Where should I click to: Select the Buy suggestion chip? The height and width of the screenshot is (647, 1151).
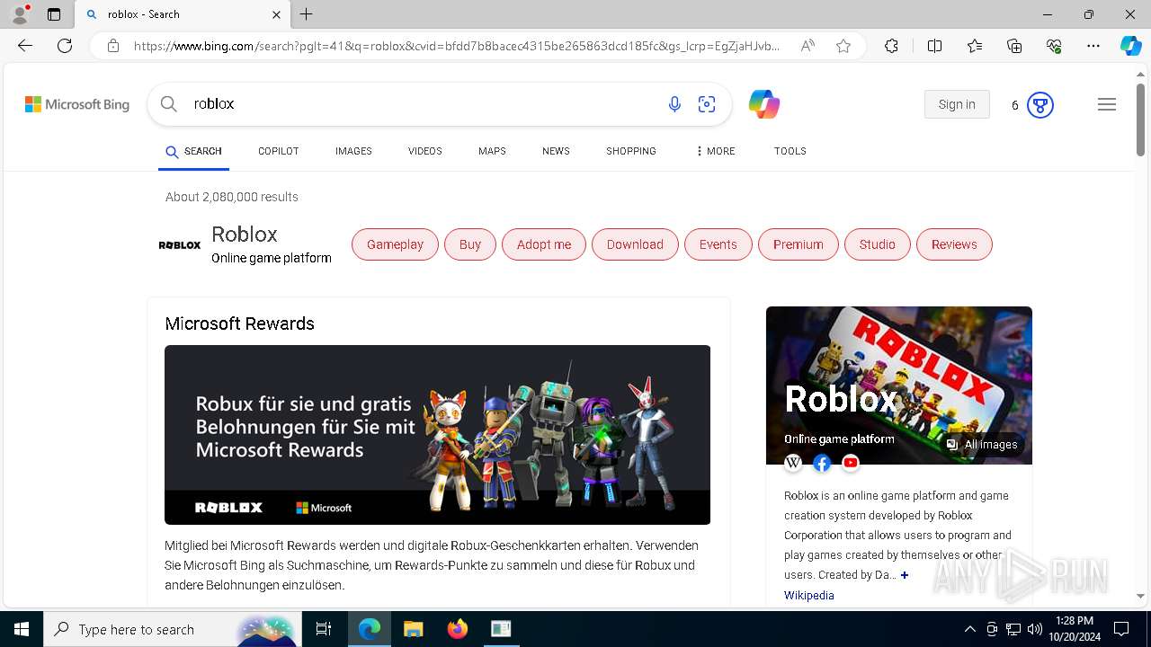(470, 244)
